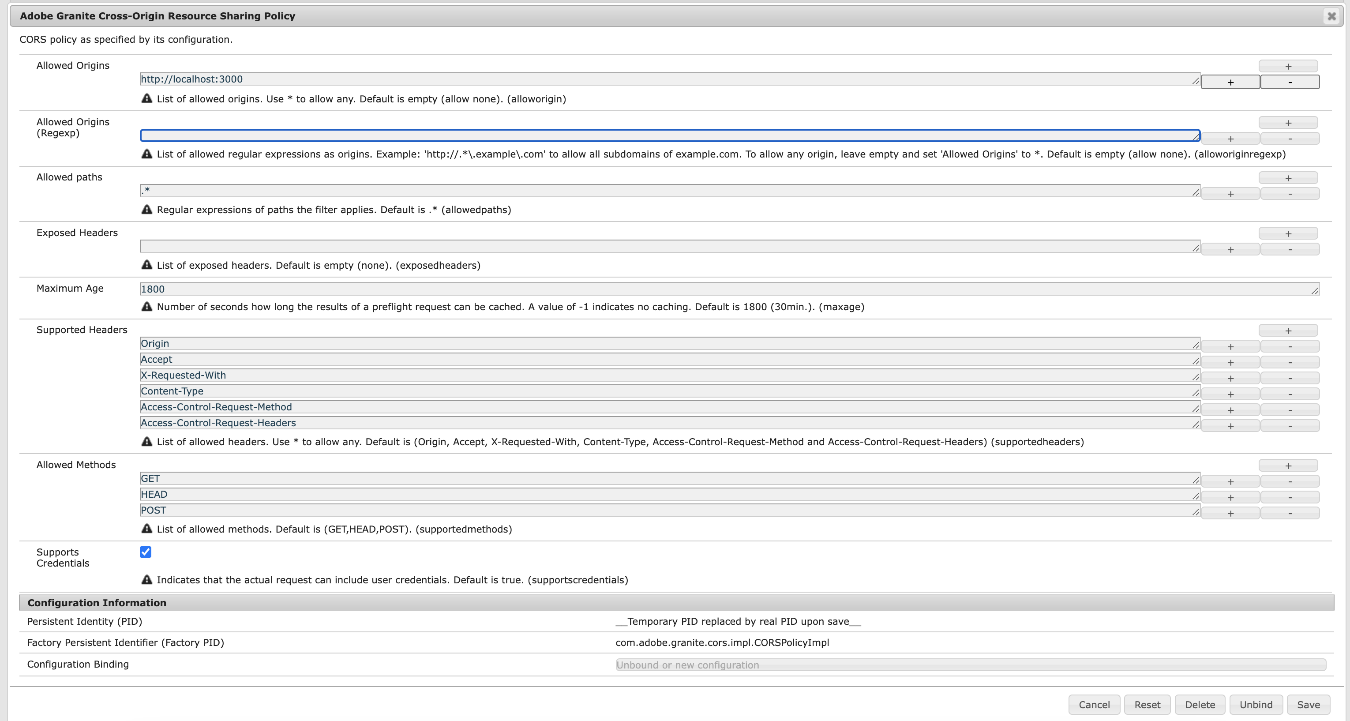Image resolution: width=1350 pixels, height=721 pixels.
Task: Disable the Supports Credentials checkbox
Action: tap(145, 552)
